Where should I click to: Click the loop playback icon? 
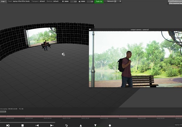pyautogui.click(x=8, y=125)
